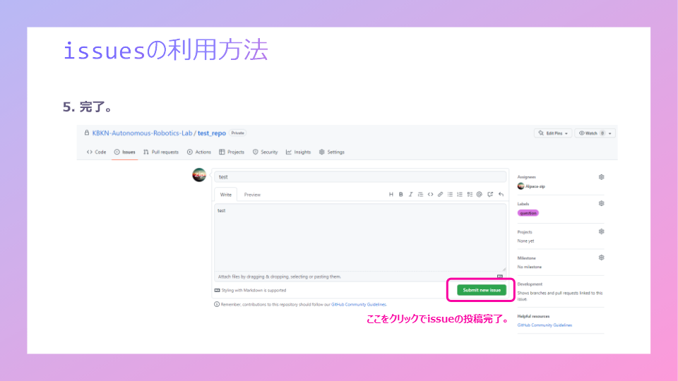Viewport: 678px width, 381px height.
Task: Open the Actions tab
Action: (x=199, y=152)
